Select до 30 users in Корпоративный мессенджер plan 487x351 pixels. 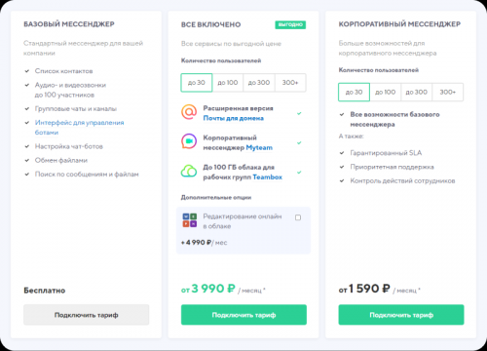354,92
